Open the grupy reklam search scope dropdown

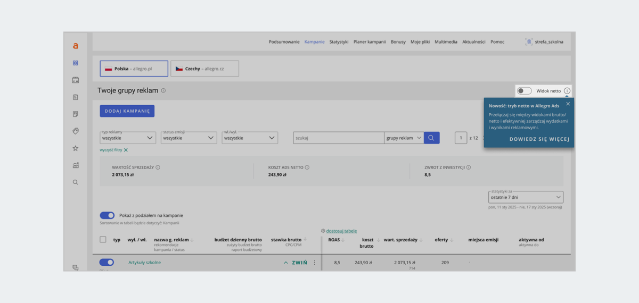pos(404,138)
